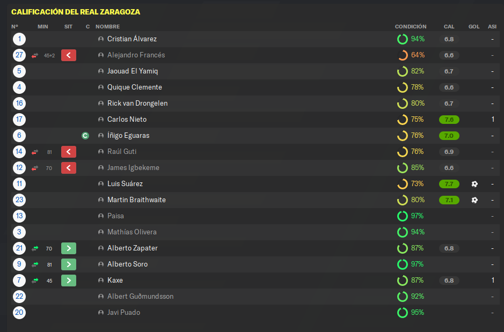Click the captain badge beside Íñigo Eguaras
Image resolution: width=504 pixels, height=332 pixels.
pyautogui.click(x=85, y=136)
